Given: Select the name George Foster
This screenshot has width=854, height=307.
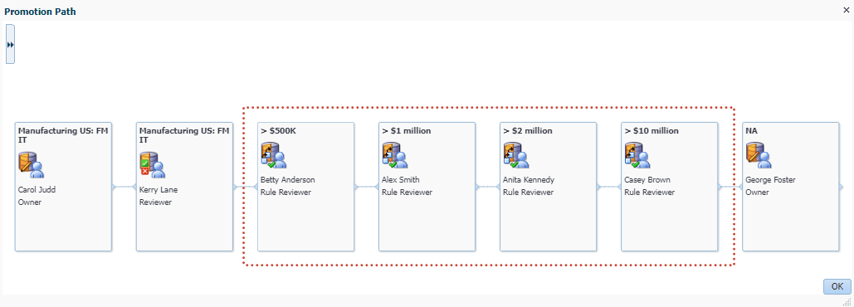Looking at the screenshot, I should click(769, 179).
